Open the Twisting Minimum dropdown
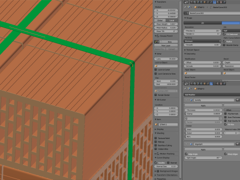The height and width of the screenshot is (180, 240). [202, 41]
